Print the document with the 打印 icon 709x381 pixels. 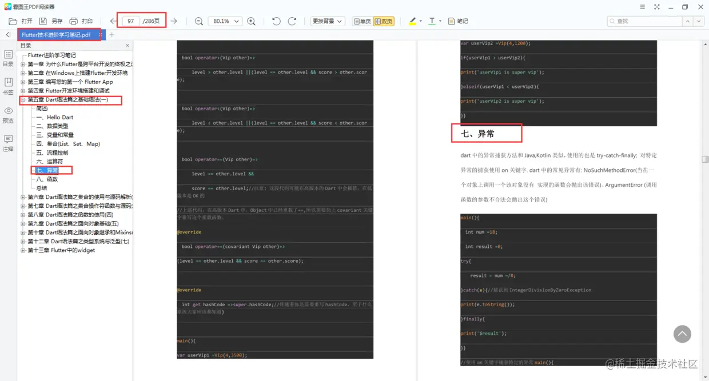click(x=73, y=21)
